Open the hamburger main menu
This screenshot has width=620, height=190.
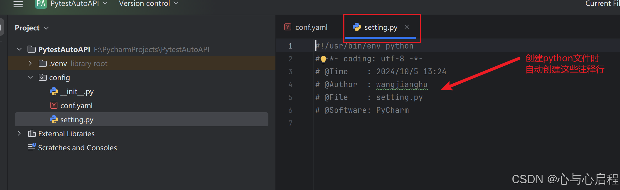point(18,4)
